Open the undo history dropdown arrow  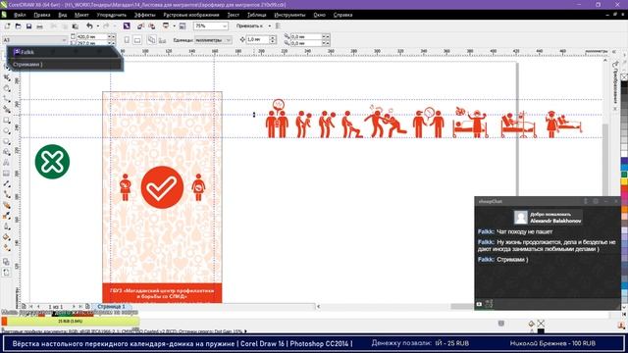(x=98, y=26)
